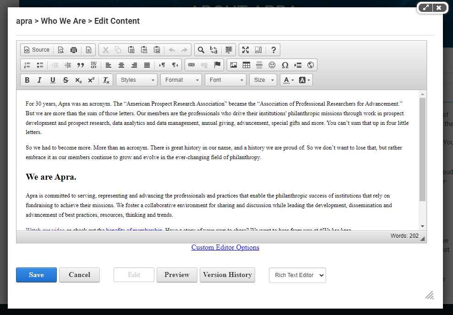
Task: Click the Cancel button
Action: click(x=79, y=275)
